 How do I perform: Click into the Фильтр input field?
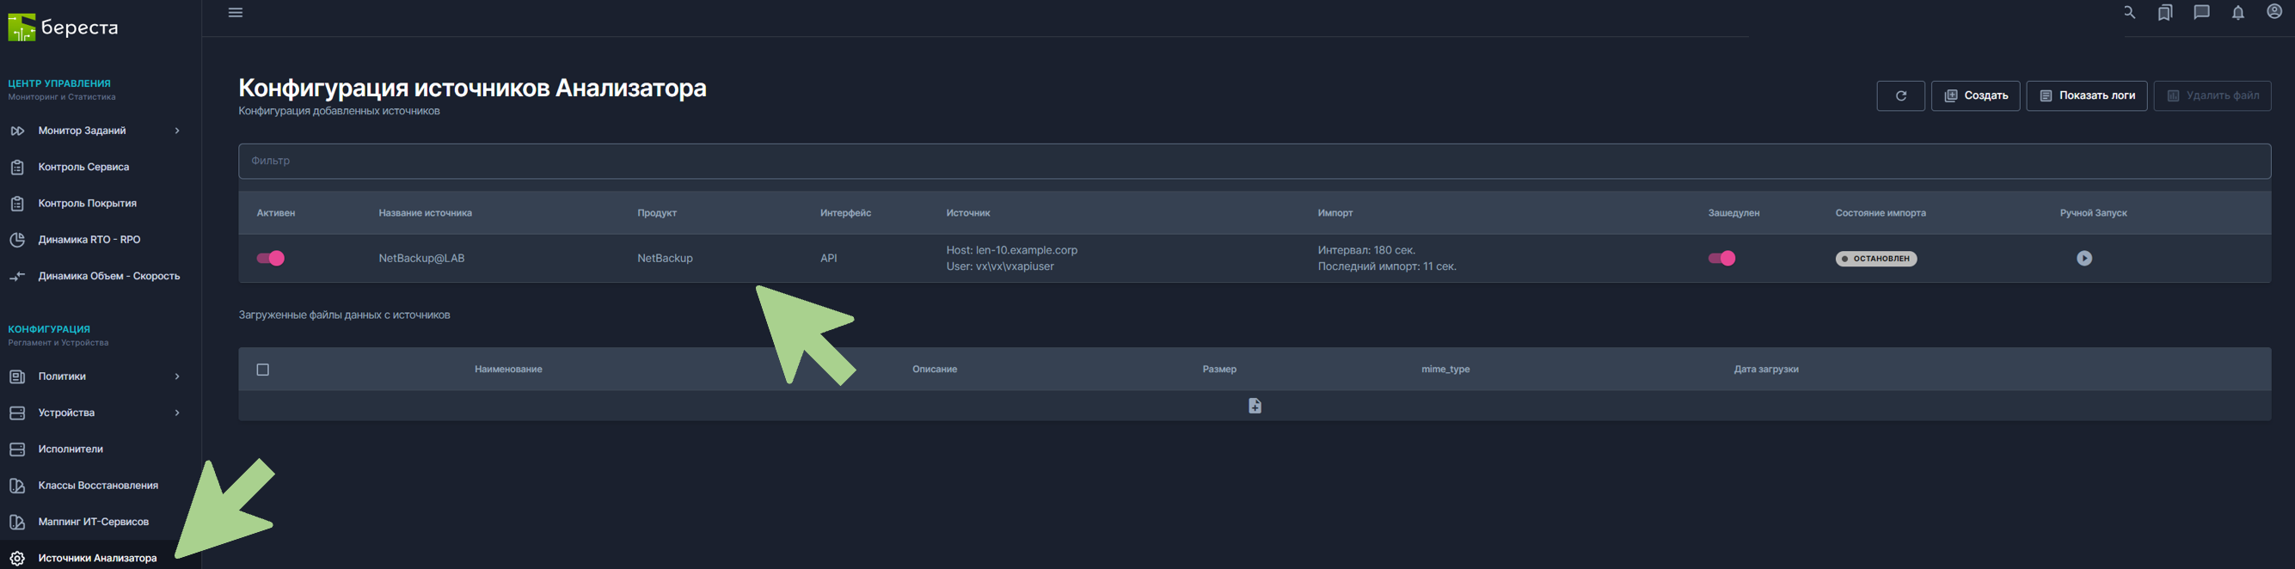(x=1254, y=162)
